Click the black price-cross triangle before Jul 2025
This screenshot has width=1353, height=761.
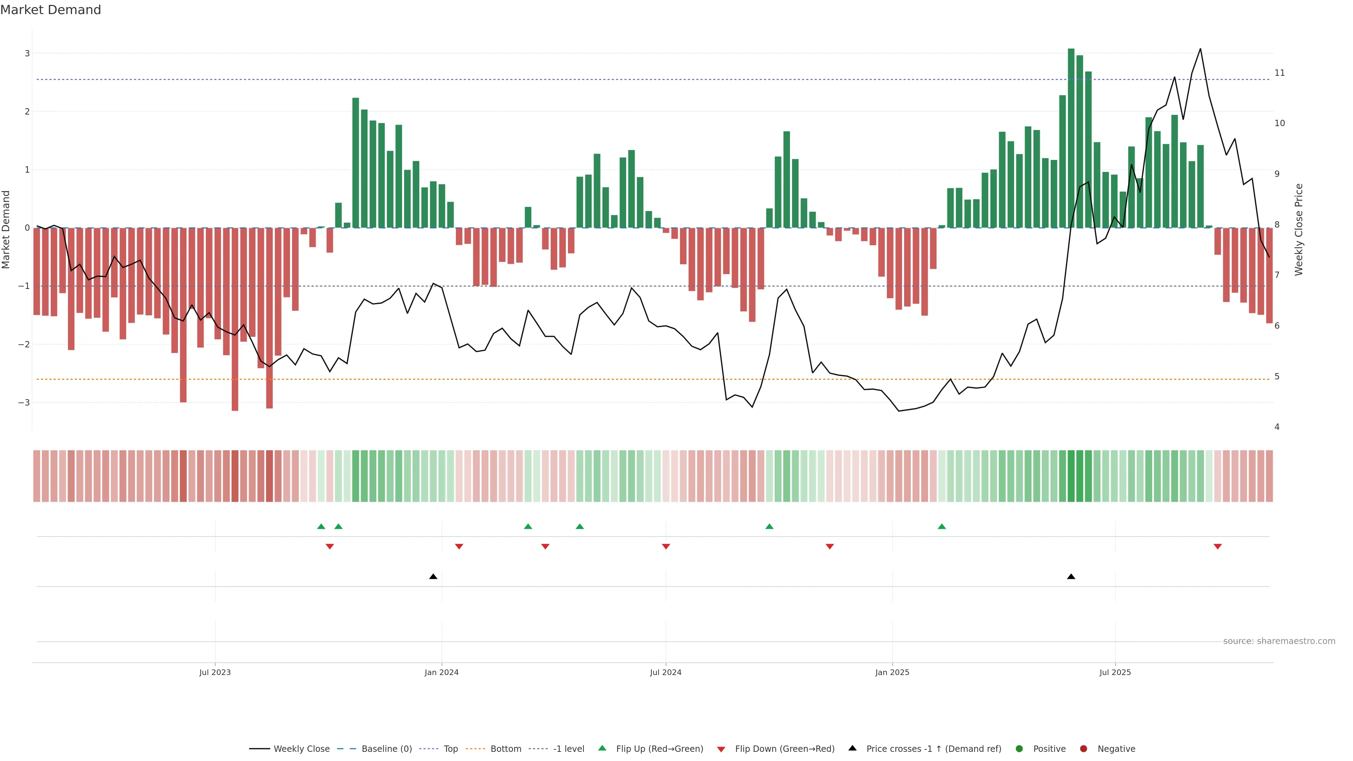click(1071, 577)
